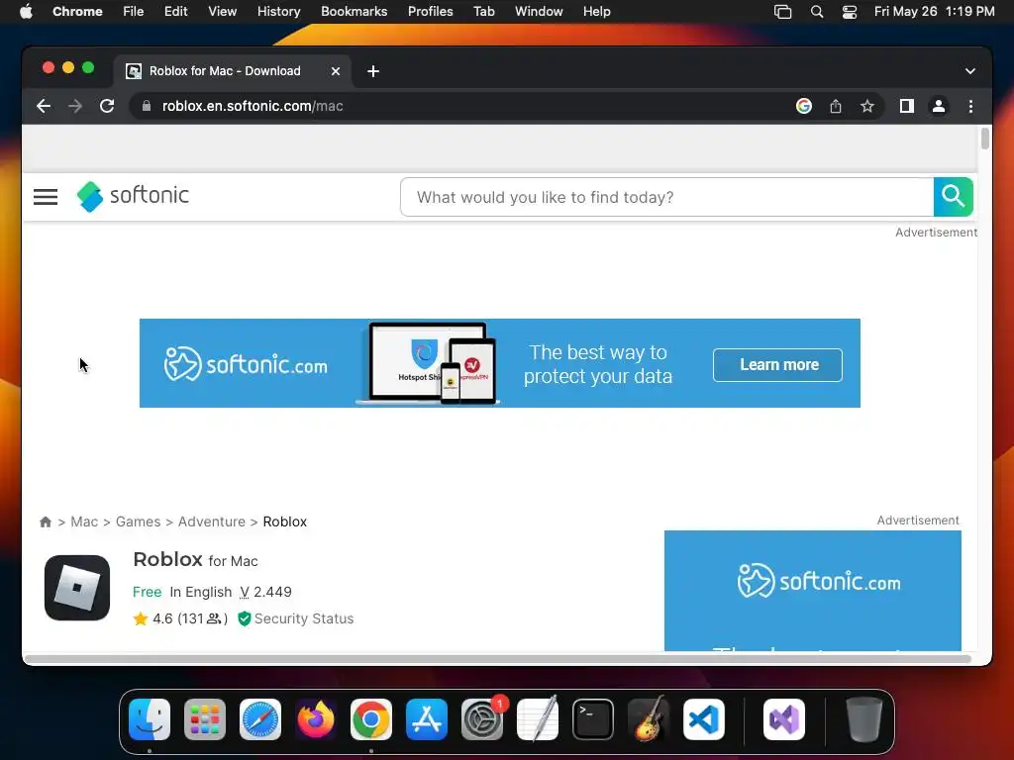Click the forward navigation arrow
1014x760 pixels.
(x=75, y=106)
